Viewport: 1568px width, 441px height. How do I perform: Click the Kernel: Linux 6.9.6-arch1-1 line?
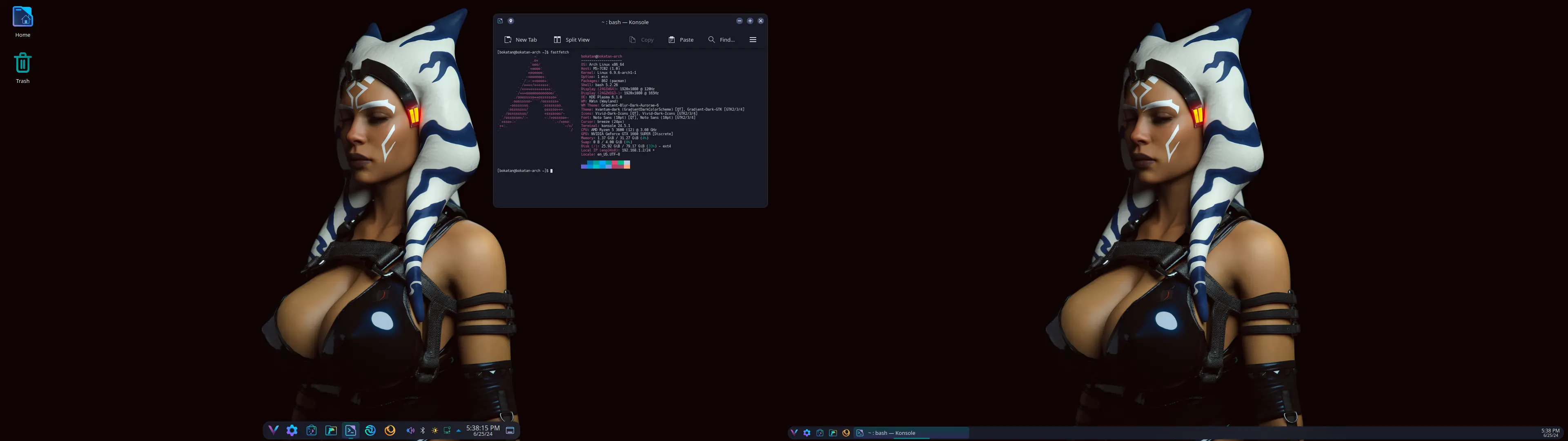609,73
